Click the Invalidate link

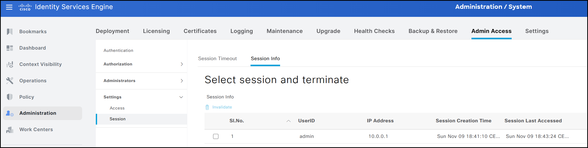pyautogui.click(x=222, y=107)
